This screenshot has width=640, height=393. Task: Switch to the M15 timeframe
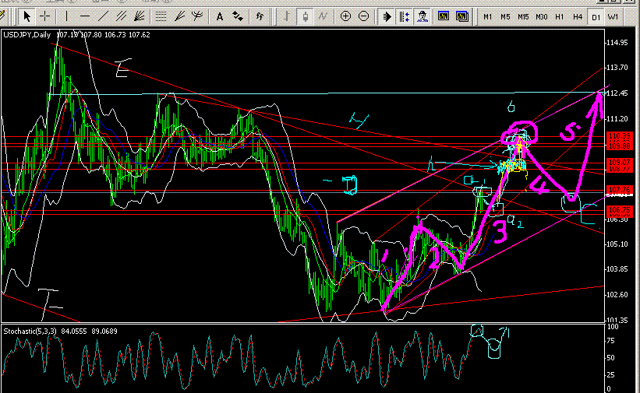[x=523, y=16]
